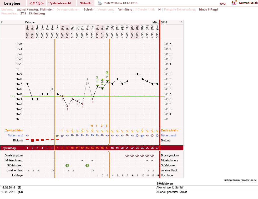This screenshot has height=199, width=258.
Task: Click the heavy bleeding mark on cycle day 2
Action: pyautogui.click(x=32, y=140)
